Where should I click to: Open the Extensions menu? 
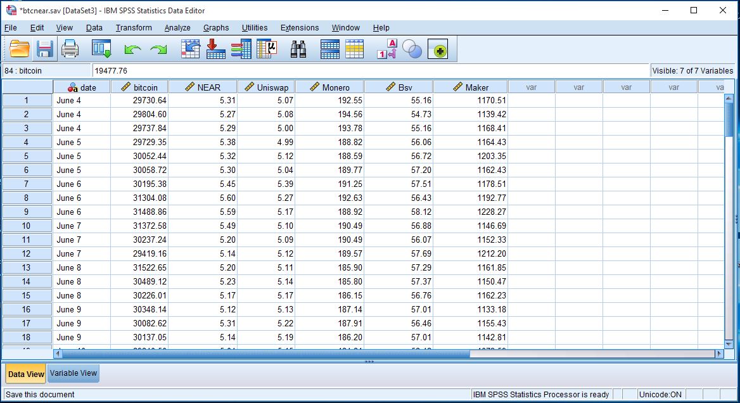[x=300, y=28]
